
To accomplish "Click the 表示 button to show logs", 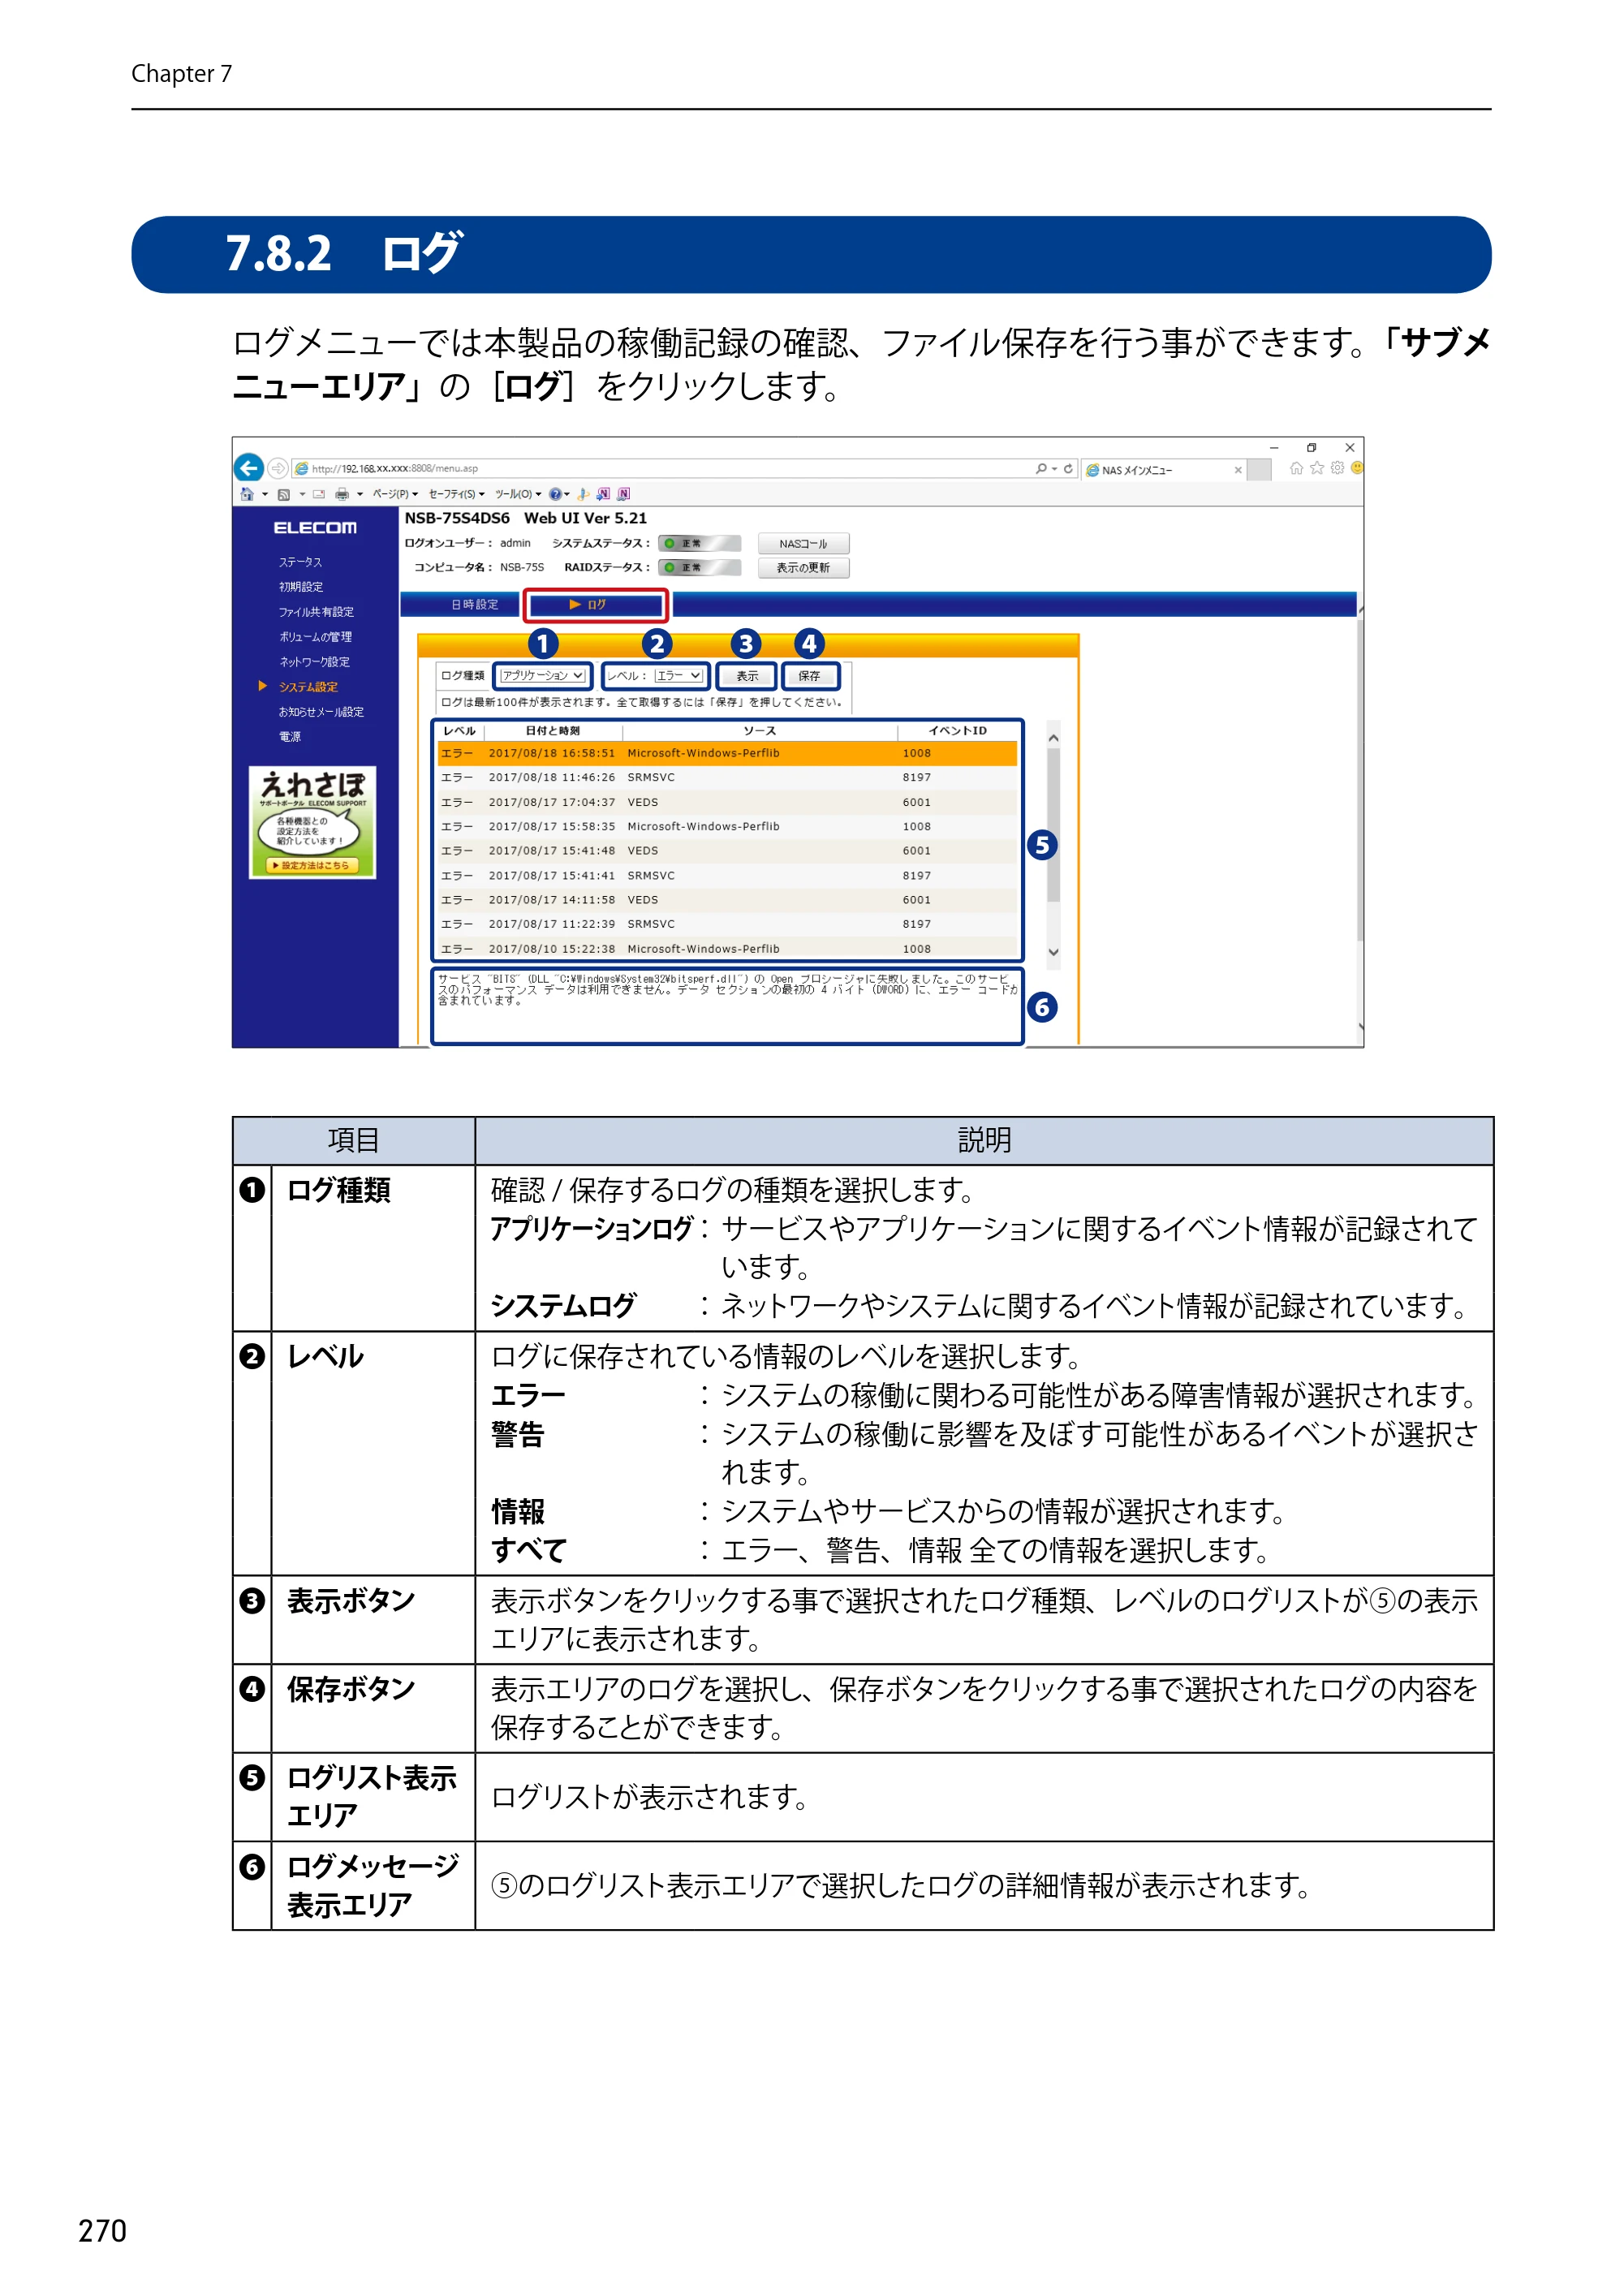I will click(747, 677).
